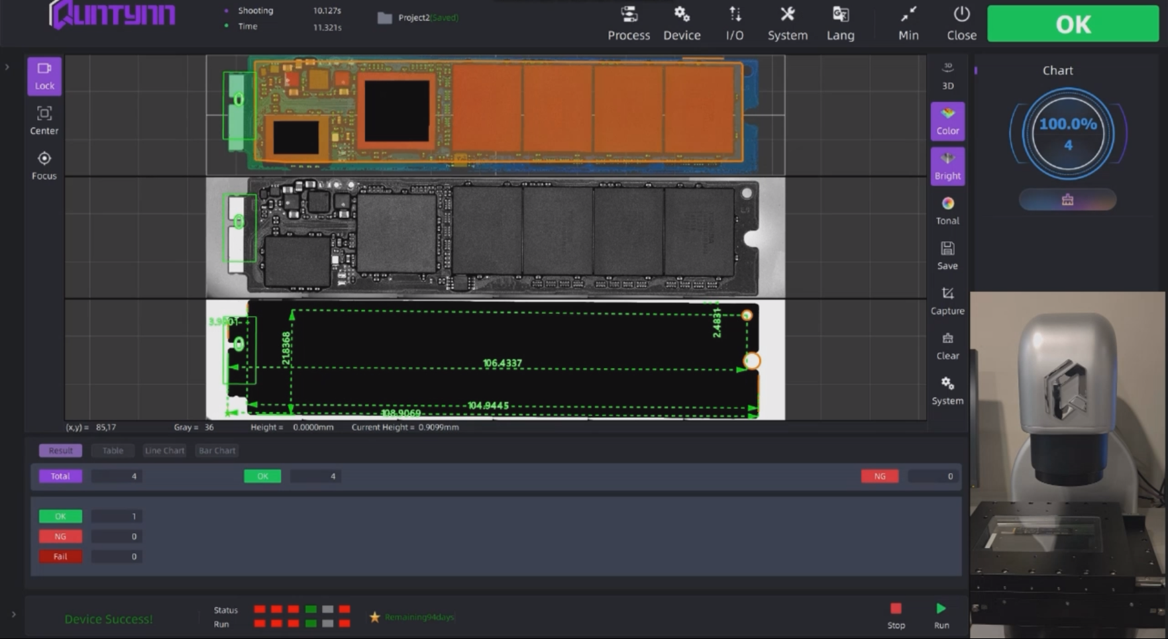Save the current inspection image
This screenshot has height=639, width=1168.
pyautogui.click(x=947, y=256)
